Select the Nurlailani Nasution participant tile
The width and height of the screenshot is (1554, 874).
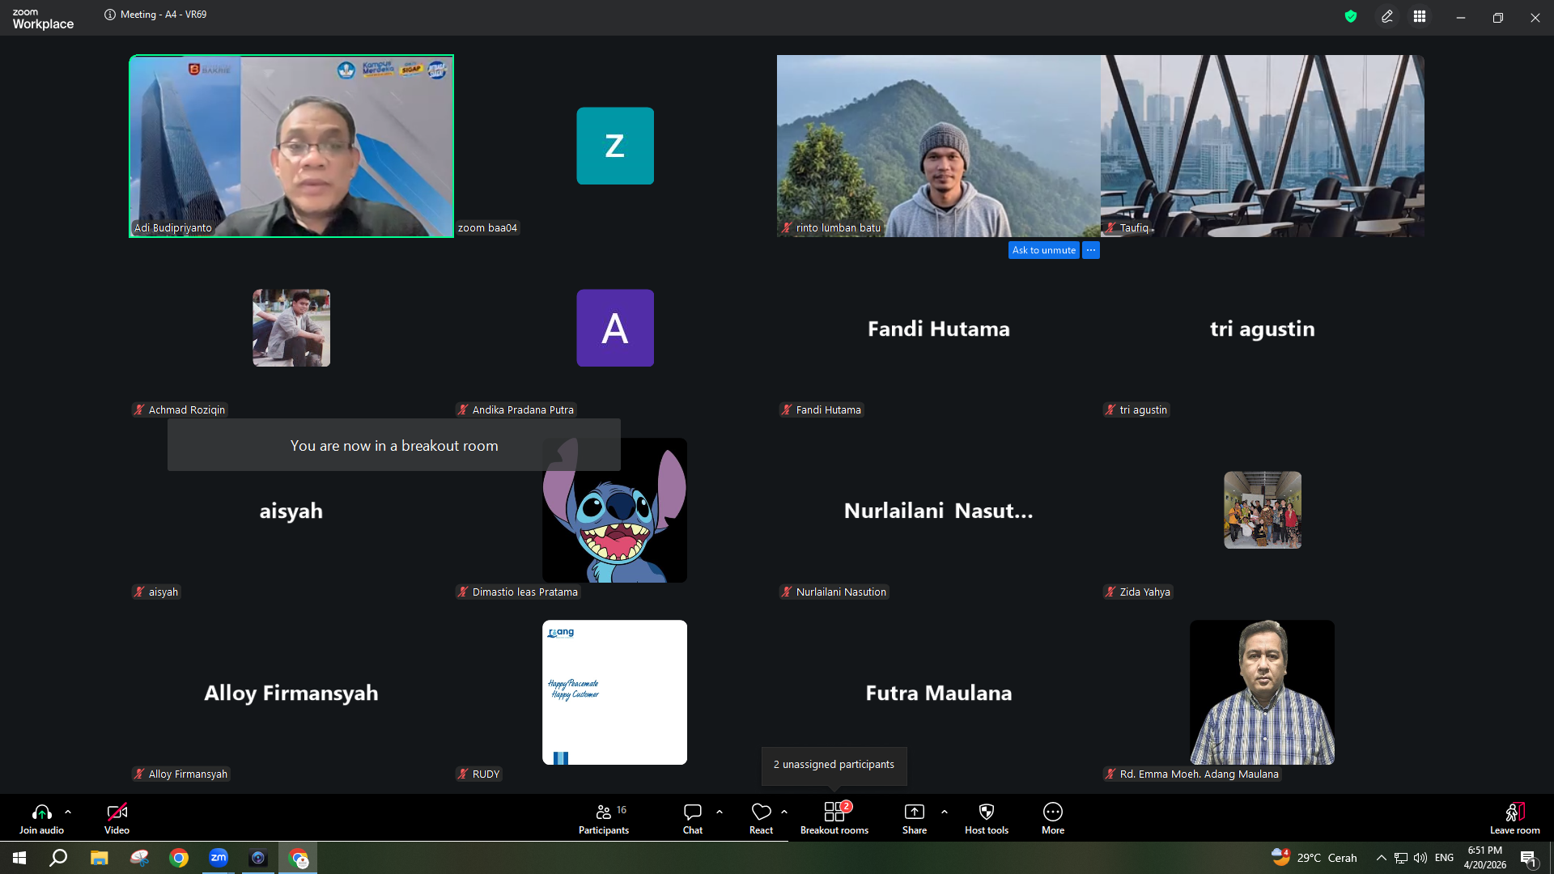point(939,511)
